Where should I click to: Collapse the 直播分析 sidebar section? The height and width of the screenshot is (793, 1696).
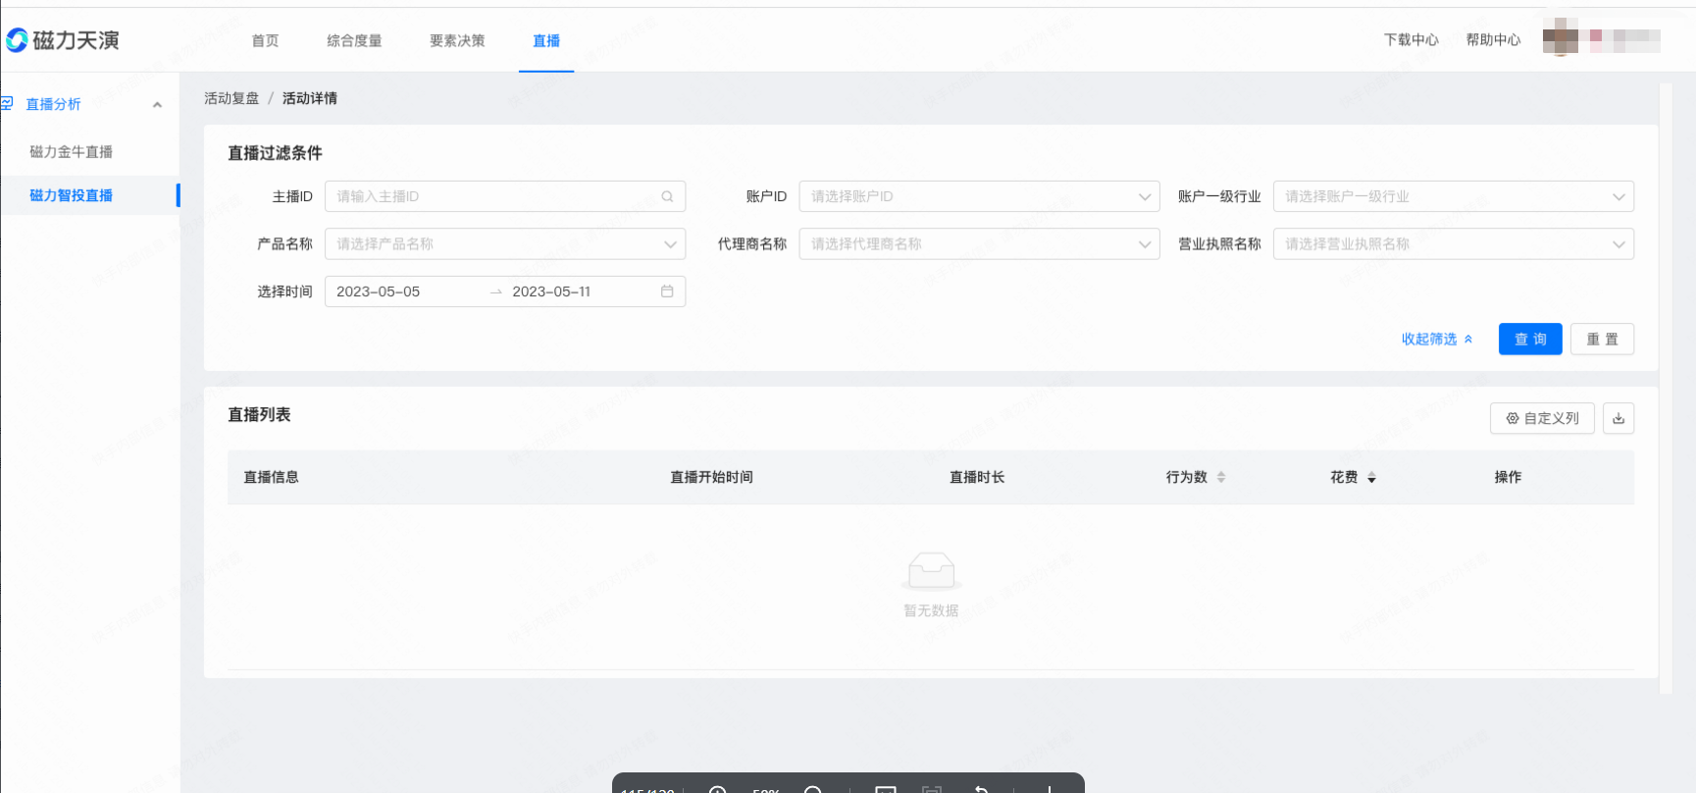[157, 105]
